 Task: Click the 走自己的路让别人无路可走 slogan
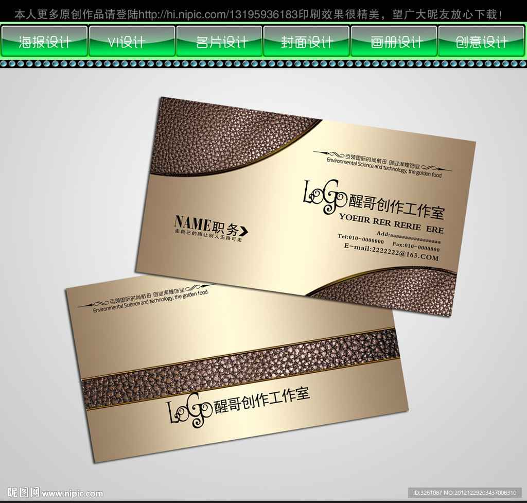click(x=208, y=235)
